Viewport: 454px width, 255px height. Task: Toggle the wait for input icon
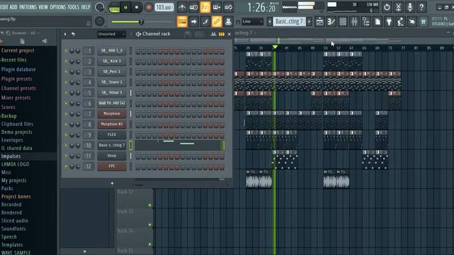tap(194, 7)
